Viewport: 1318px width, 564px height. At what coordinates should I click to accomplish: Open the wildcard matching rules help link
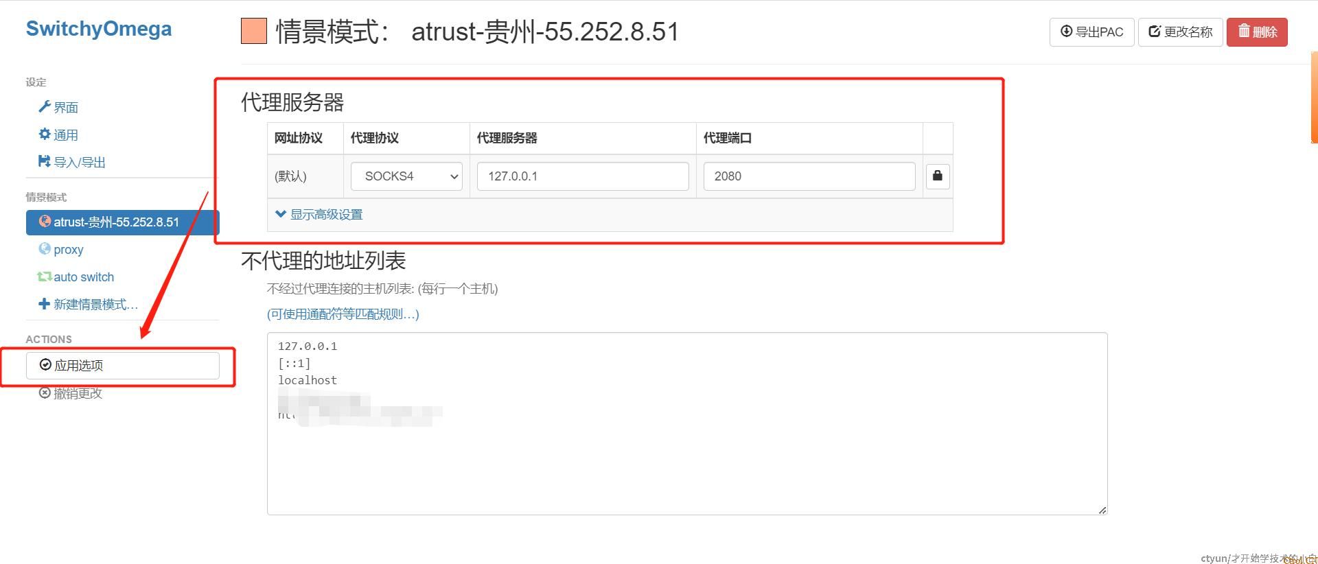[343, 314]
